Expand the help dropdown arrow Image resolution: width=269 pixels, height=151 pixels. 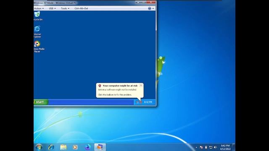pos(153,8)
